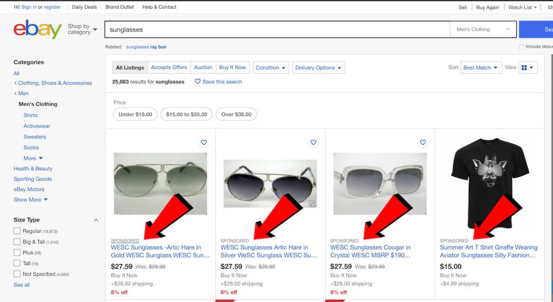Open Shop by category dropdown
553x302 pixels.
tap(82, 29)
